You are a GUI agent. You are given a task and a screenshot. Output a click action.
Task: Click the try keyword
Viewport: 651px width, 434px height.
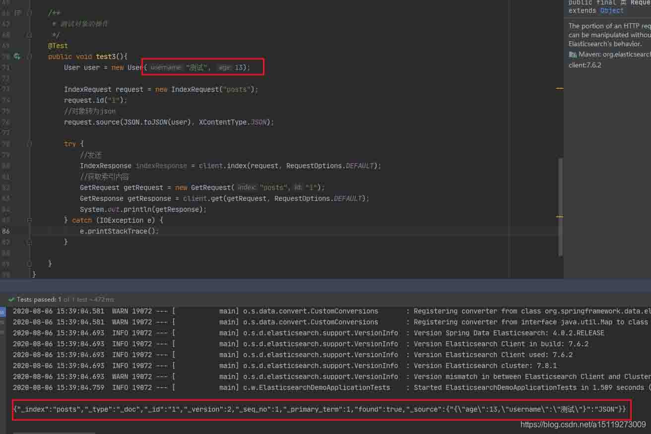(70, 144)
